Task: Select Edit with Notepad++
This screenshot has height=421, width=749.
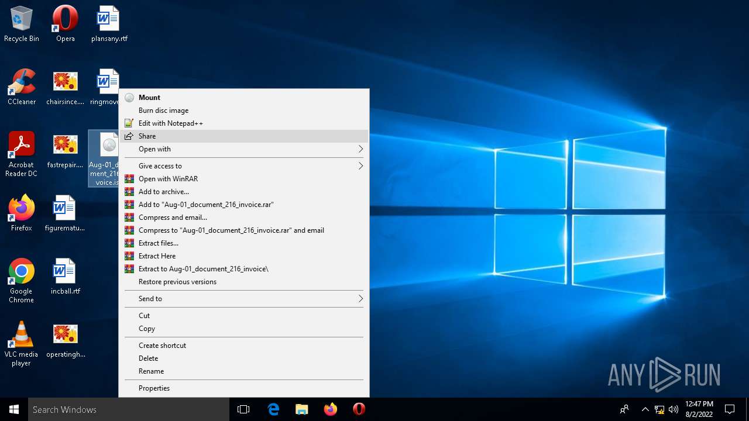Action: pyautogui.click(x=244, y=123)
